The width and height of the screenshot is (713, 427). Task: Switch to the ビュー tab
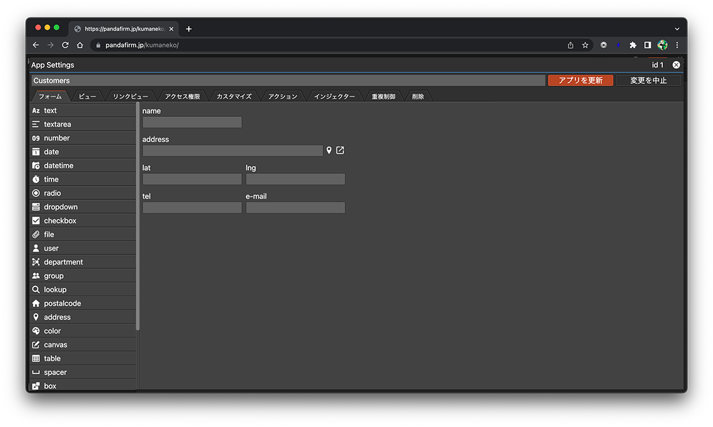(88, 96)
